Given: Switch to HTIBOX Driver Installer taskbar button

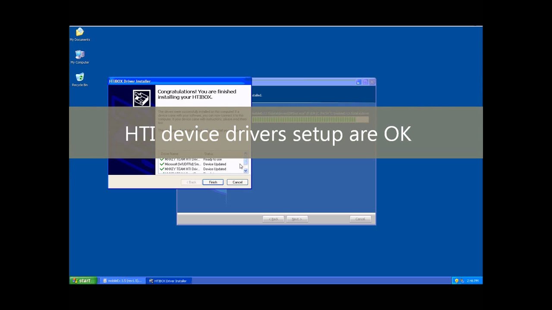Looking at the screenshot, I should tap(168, 281).
